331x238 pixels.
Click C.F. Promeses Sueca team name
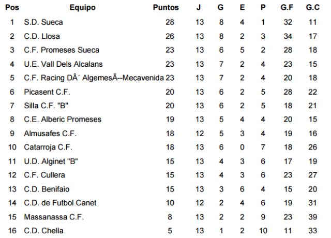62,50
